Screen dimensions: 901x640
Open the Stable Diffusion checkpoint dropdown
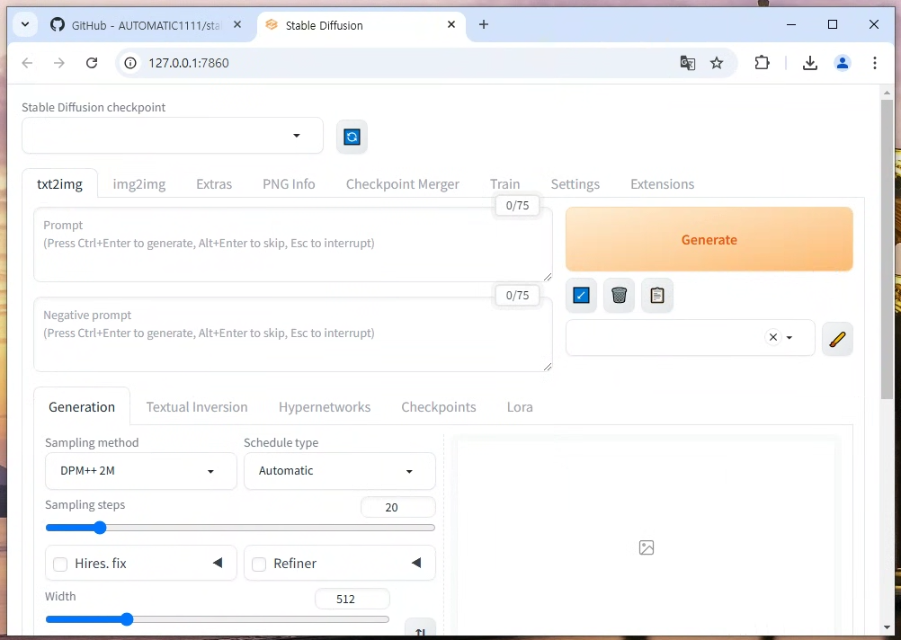coord(173,136)
